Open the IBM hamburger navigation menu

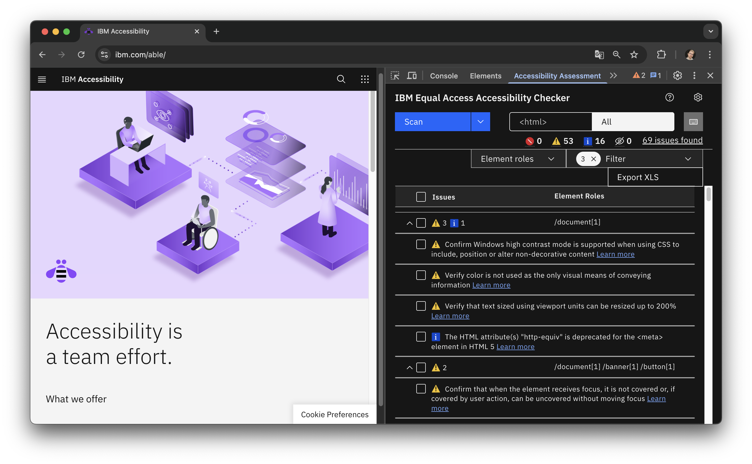click(42, 79)
